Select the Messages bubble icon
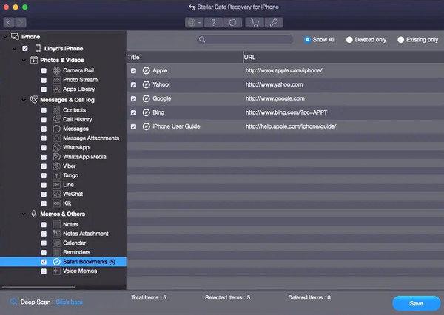 tap(57, 129)
